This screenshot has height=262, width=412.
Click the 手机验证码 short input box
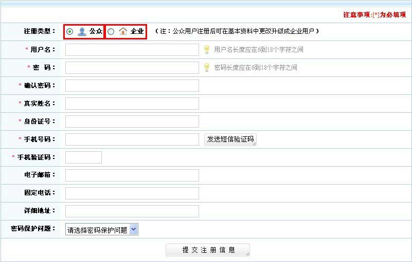(83, 157)
